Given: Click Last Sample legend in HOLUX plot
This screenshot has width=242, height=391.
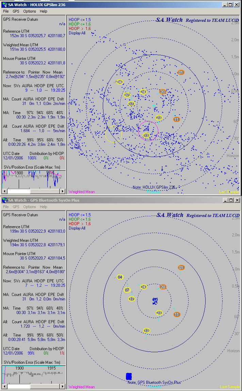Looking at the screenshot, I should (229, 192).
